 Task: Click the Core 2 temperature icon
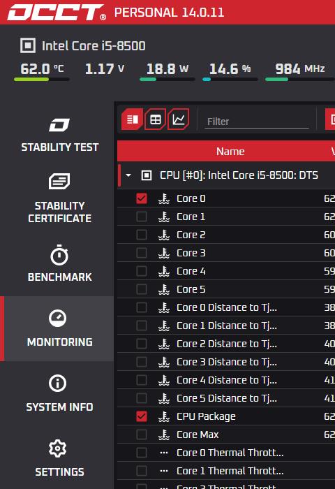164,235
